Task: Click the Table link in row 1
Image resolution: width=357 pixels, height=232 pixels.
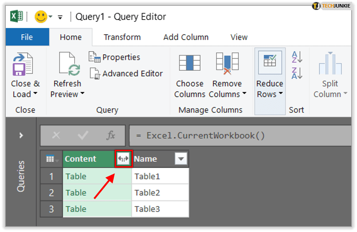Action: (x=76, y=176)
